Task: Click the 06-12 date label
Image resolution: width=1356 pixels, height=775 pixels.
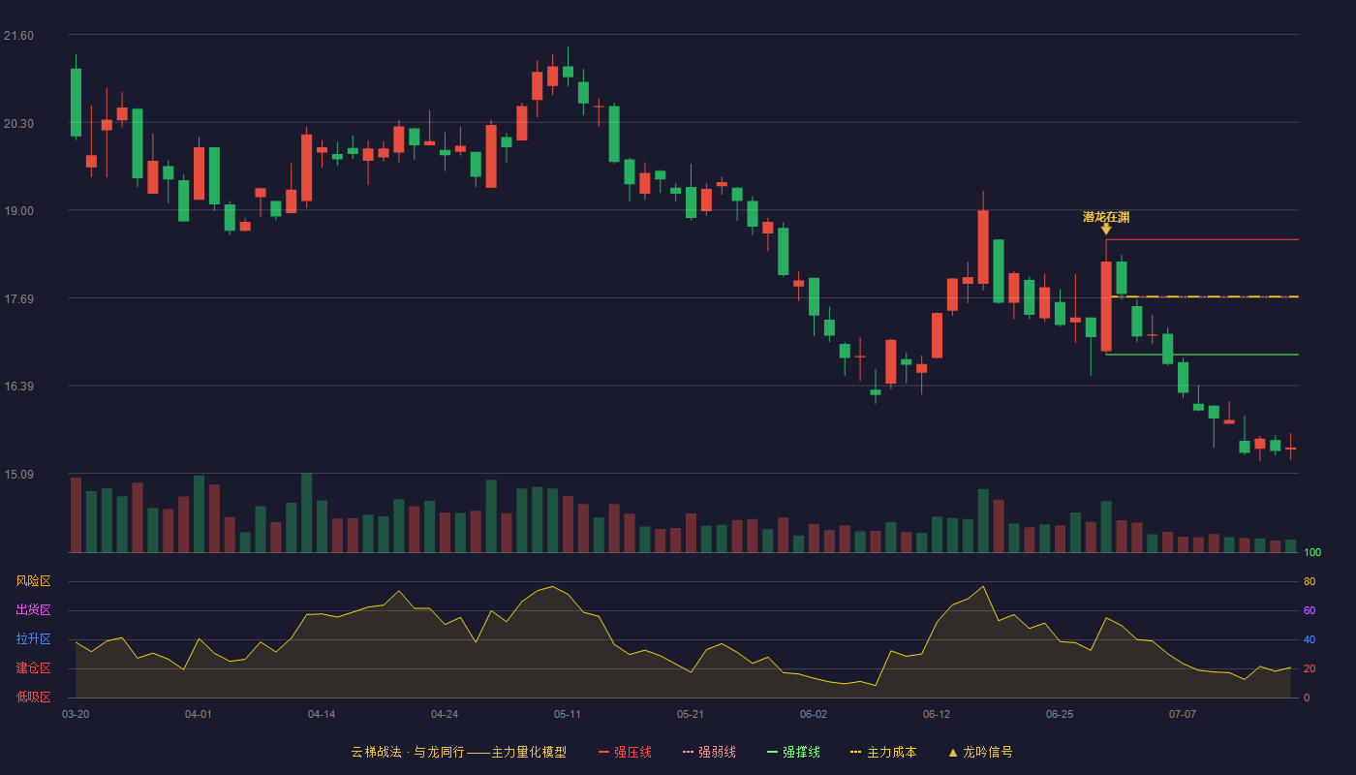Action: pyautogui.click(x=937, y=714)
